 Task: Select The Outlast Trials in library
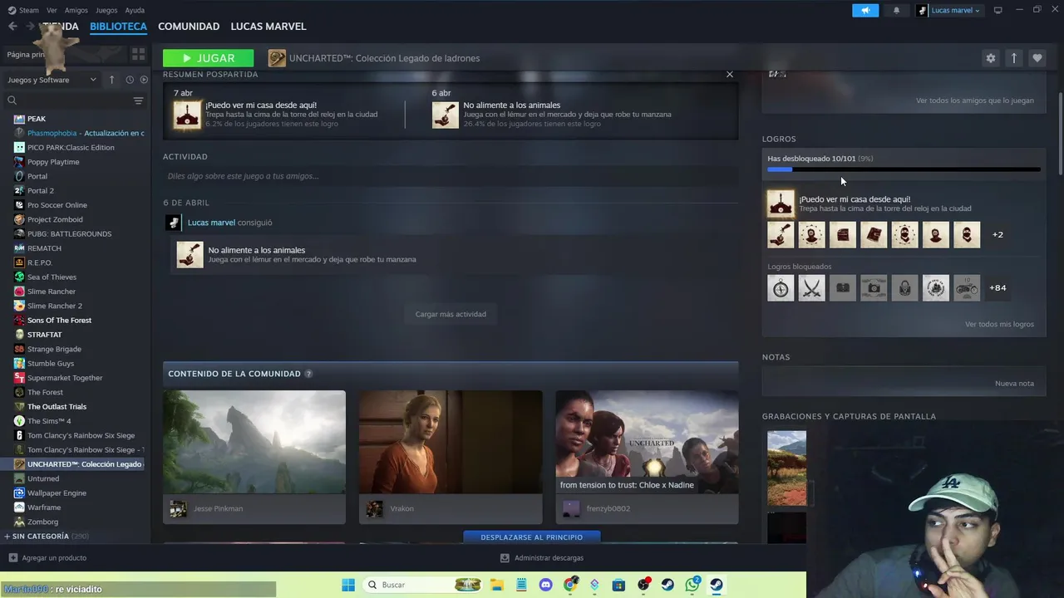point(57,407)
